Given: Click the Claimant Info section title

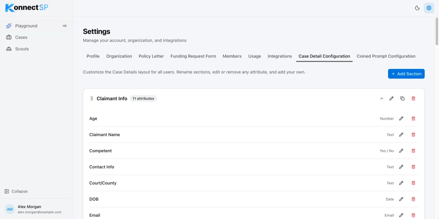Looking at the screenshot, I should (x=112, y=99).
